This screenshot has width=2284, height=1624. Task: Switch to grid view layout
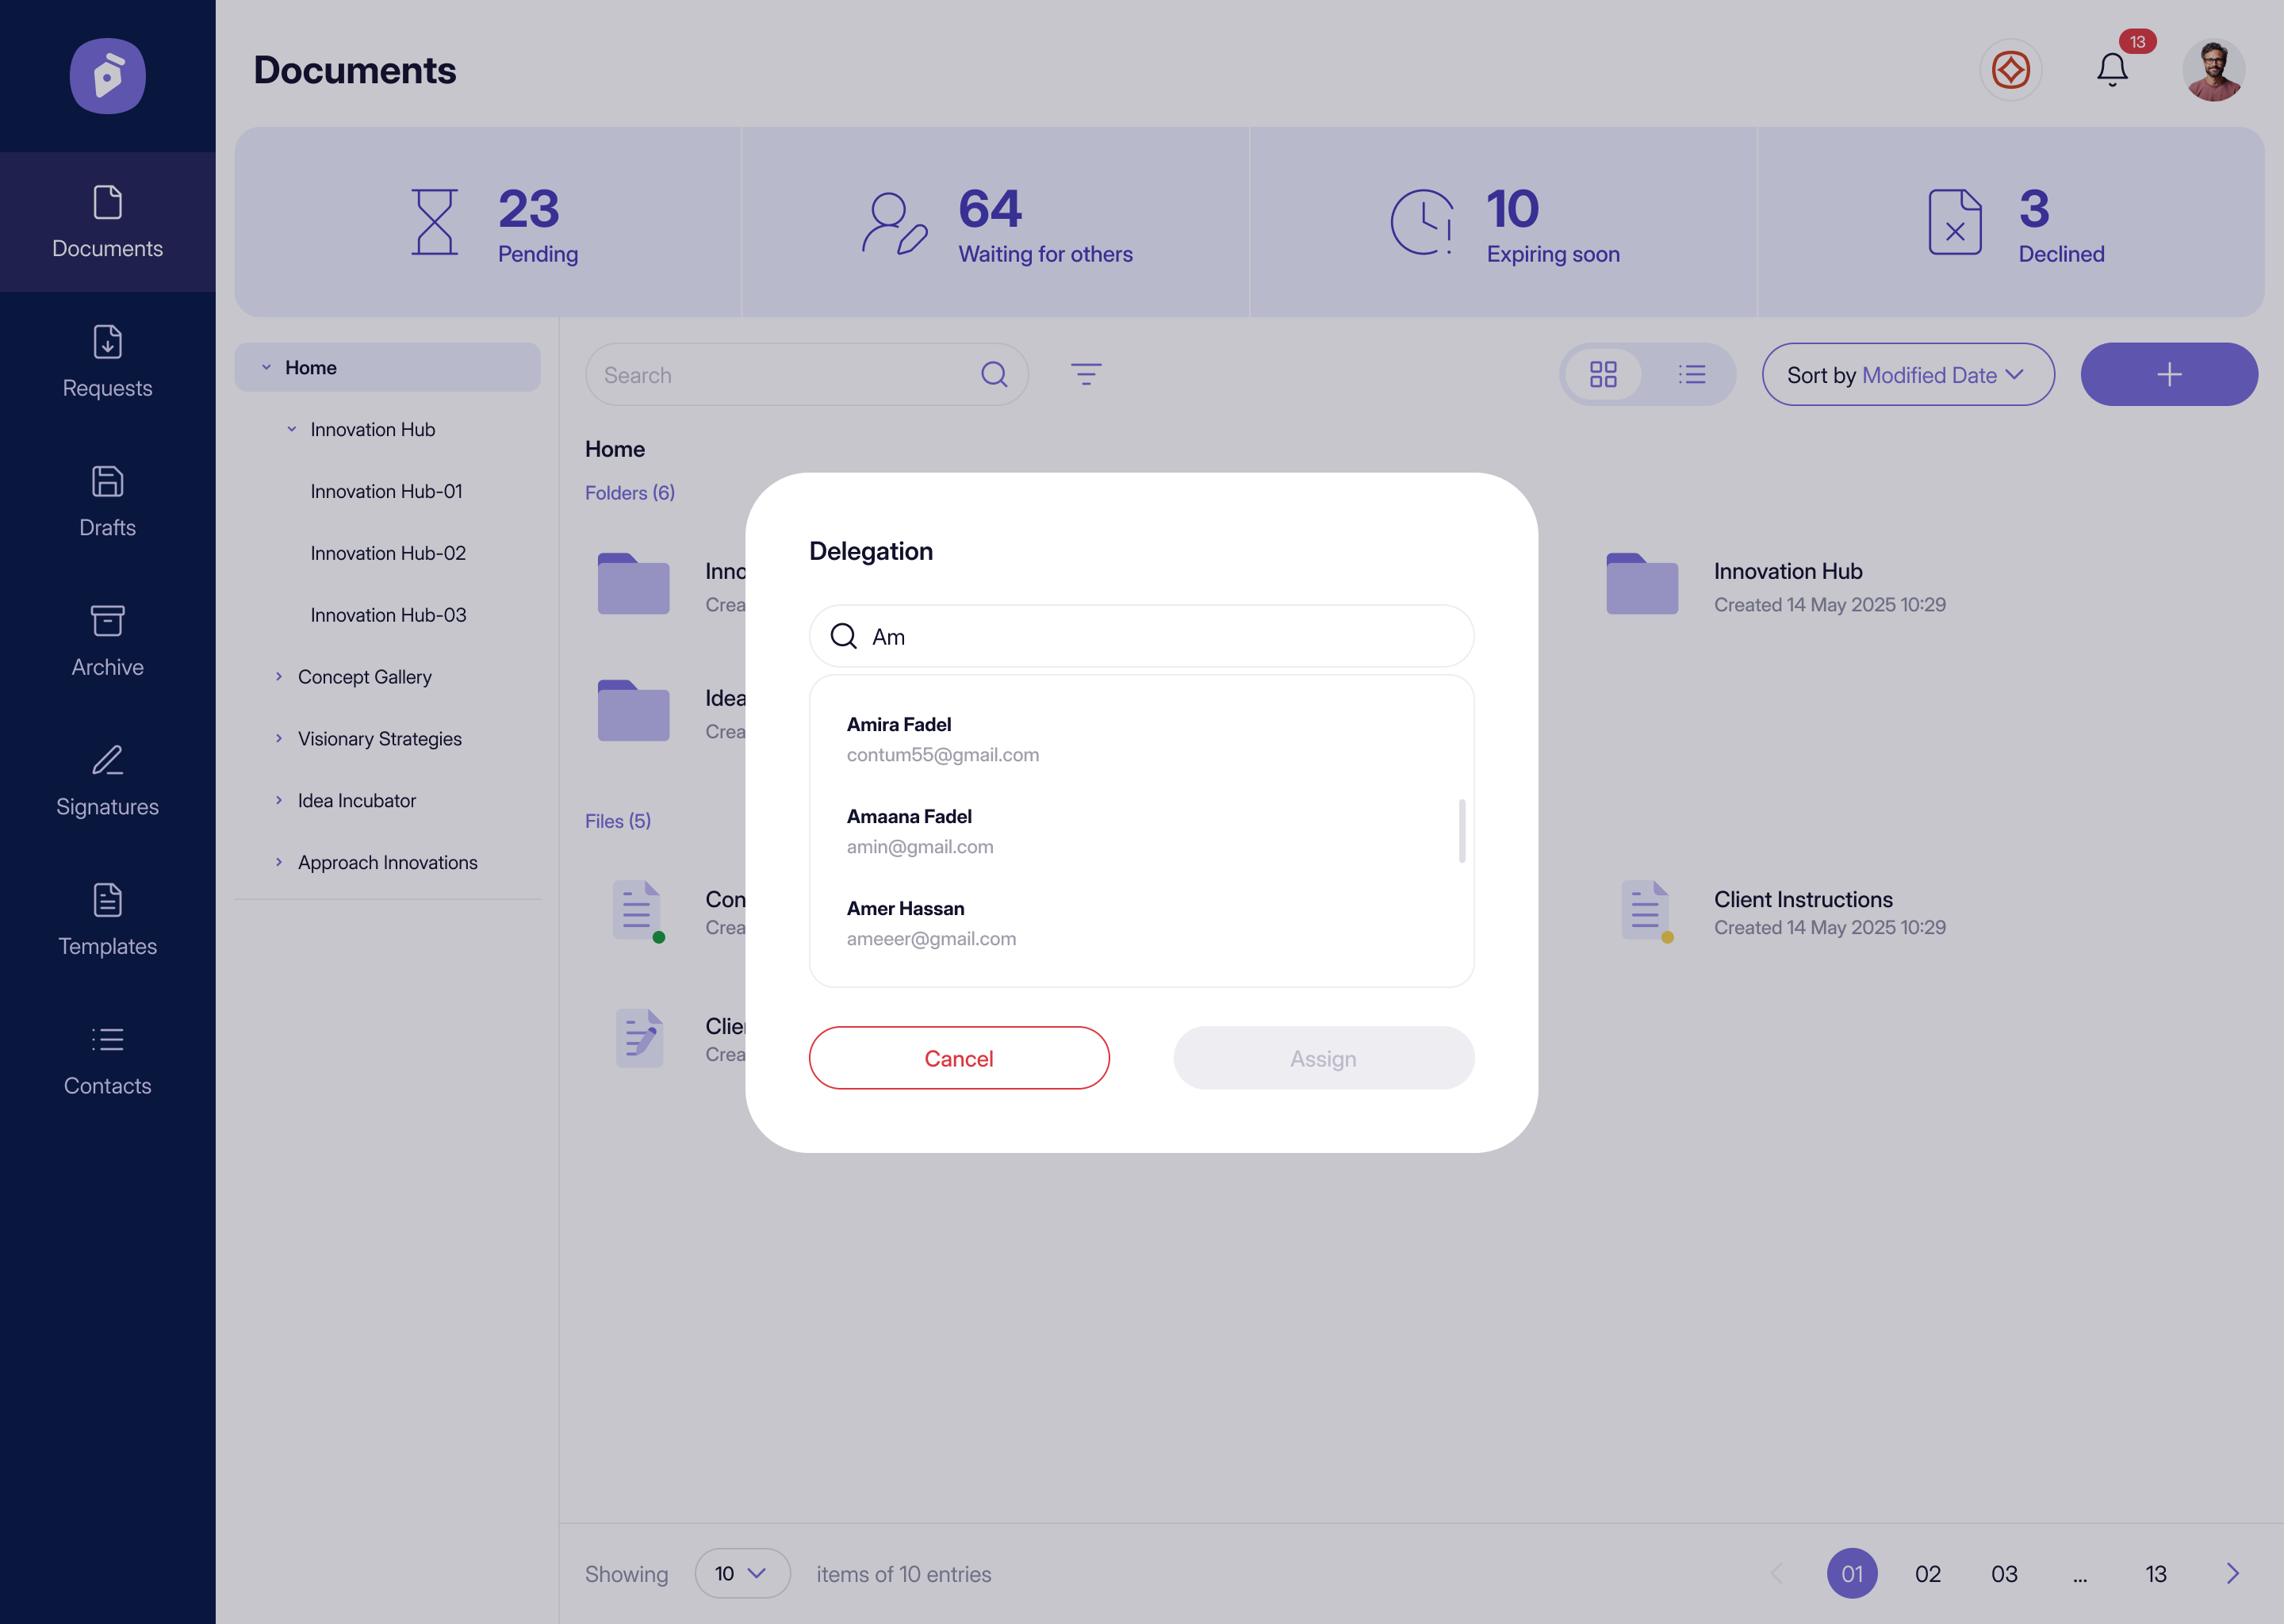pyautogui.click(x=1603, y=374)
